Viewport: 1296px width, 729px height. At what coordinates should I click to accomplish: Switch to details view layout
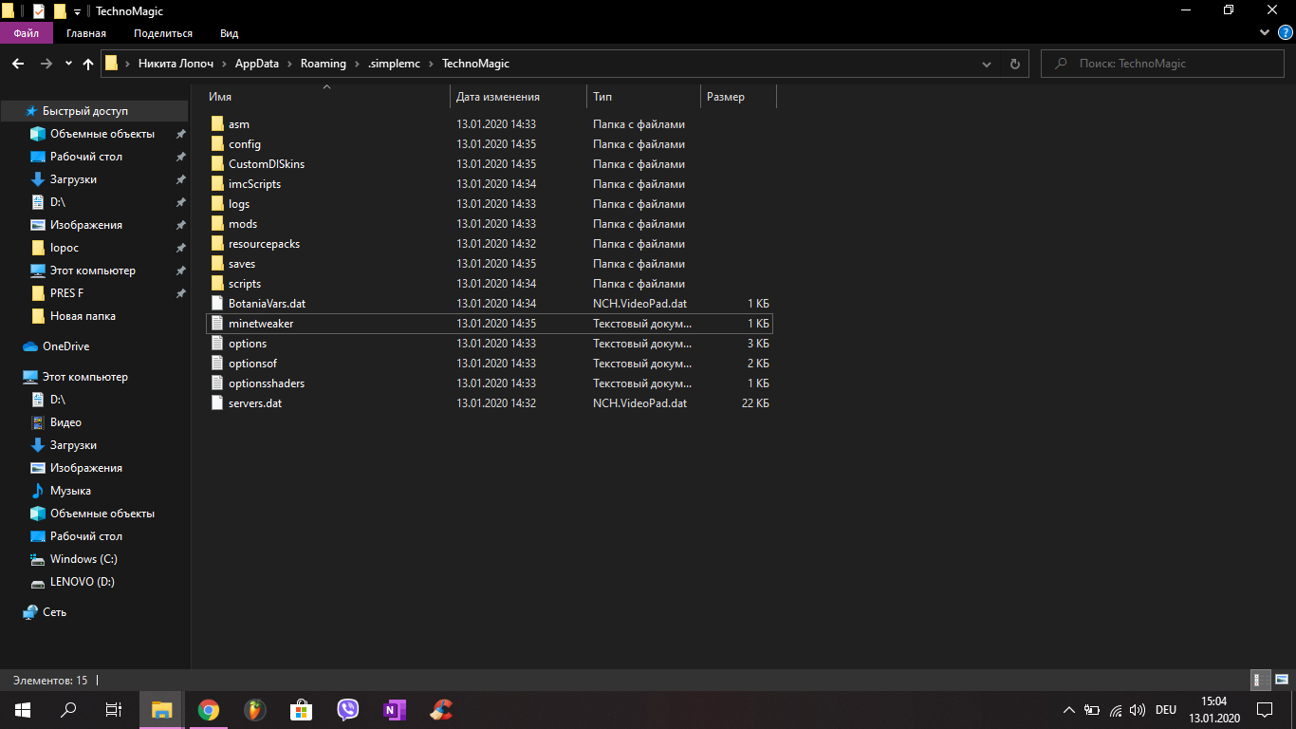pos(1260,680)
